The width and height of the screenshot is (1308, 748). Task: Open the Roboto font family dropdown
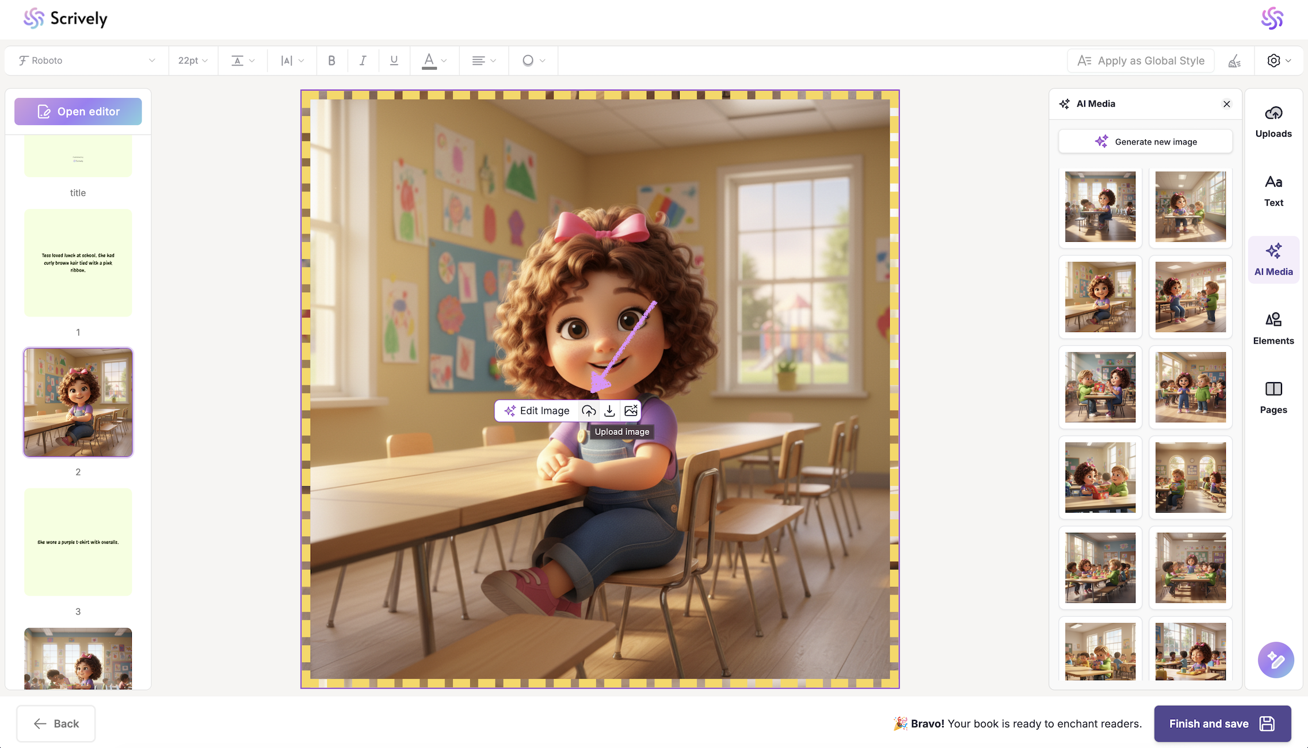click(x=86, y=60)
